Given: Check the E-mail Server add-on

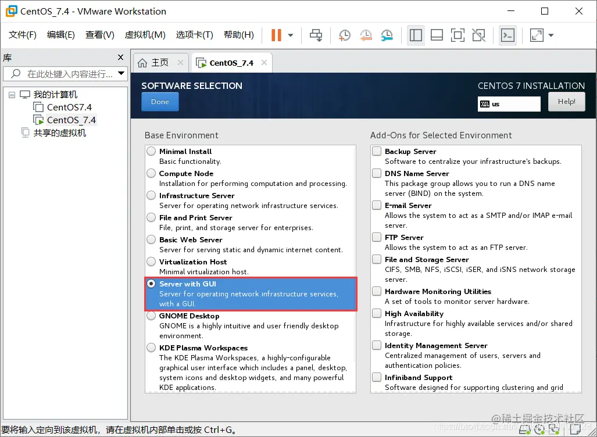Looking at the screenshot, I should pyautogui.click(x=377, y=205).
